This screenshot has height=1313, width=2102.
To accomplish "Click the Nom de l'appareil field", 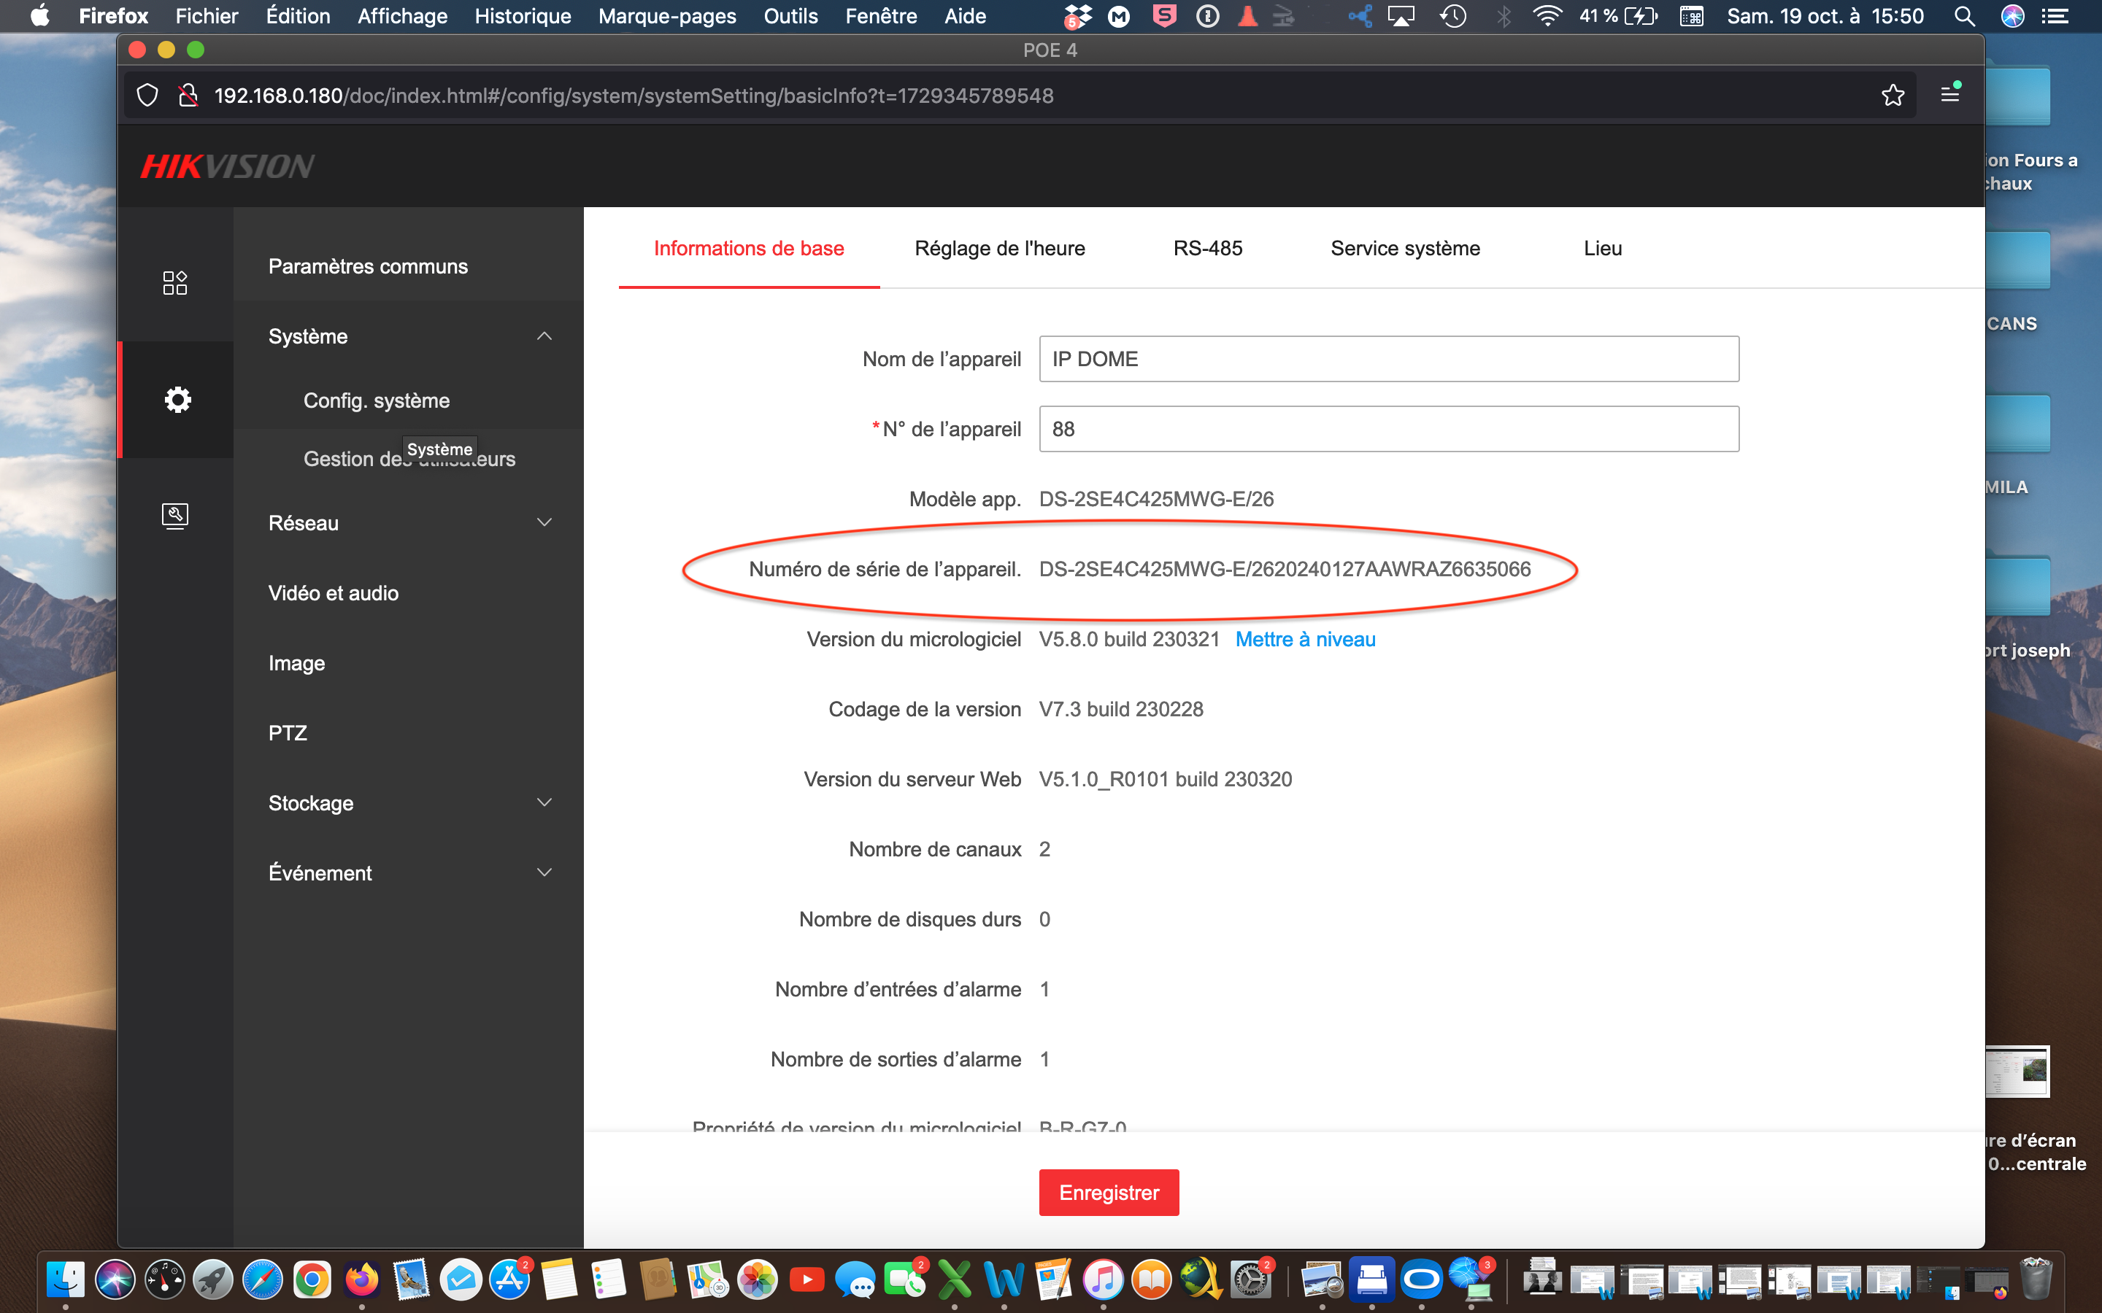I will [x=1388, y=360].
